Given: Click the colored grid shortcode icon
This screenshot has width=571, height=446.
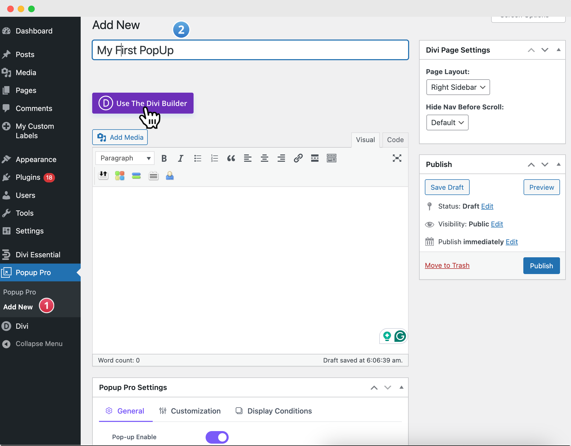Looking at the screenshot, I should click(120, 175).
